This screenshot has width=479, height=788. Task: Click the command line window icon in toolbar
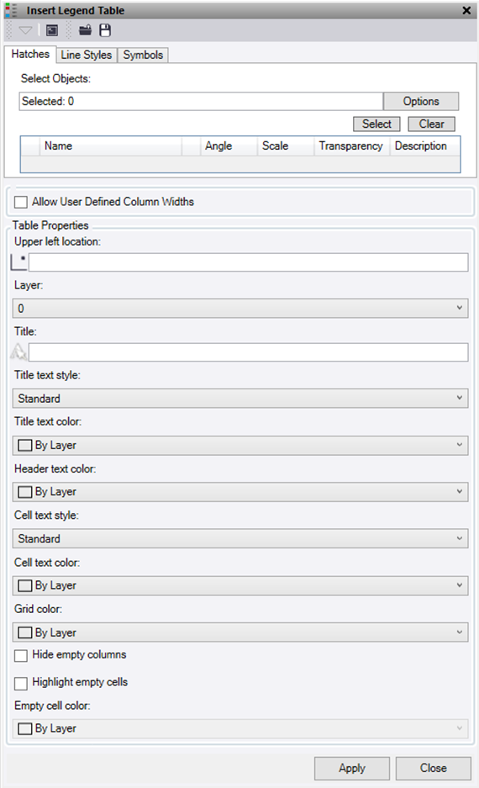(x=52, y=30)
